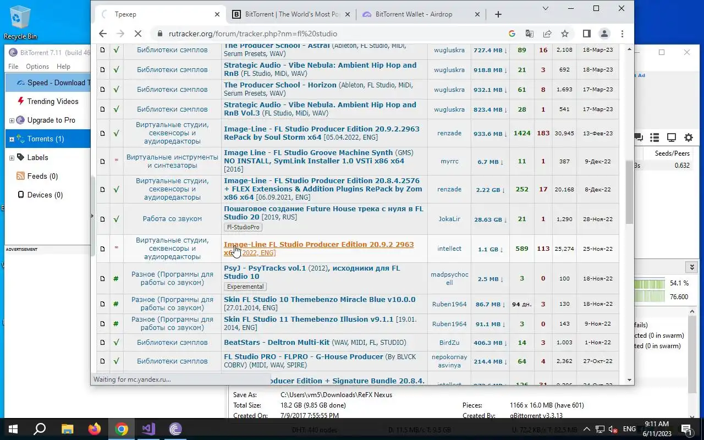Open the Recycle Bin desktop icon
Image resolution: width=704 pixels, height=440 pixels.
20,23
